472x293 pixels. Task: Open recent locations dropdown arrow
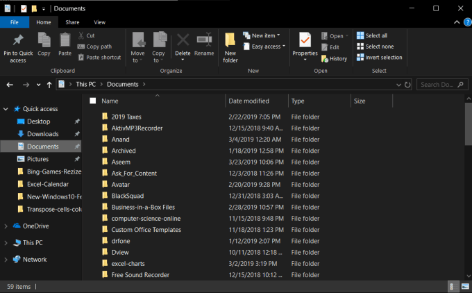click(x=39, y=85)
